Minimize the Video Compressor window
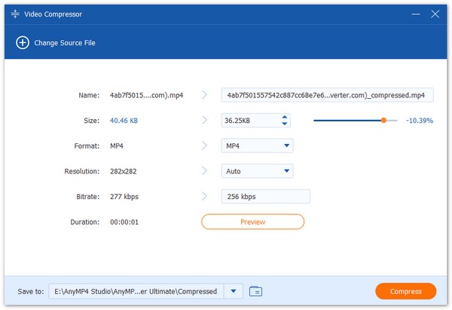 click(x=415, y=14)
